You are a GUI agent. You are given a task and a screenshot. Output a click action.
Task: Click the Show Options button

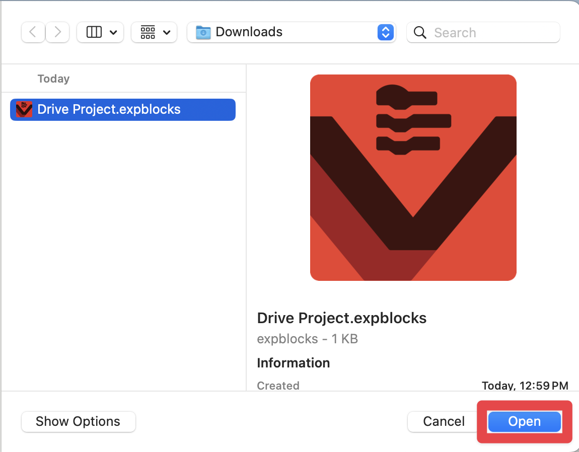(x=78, y=421)
